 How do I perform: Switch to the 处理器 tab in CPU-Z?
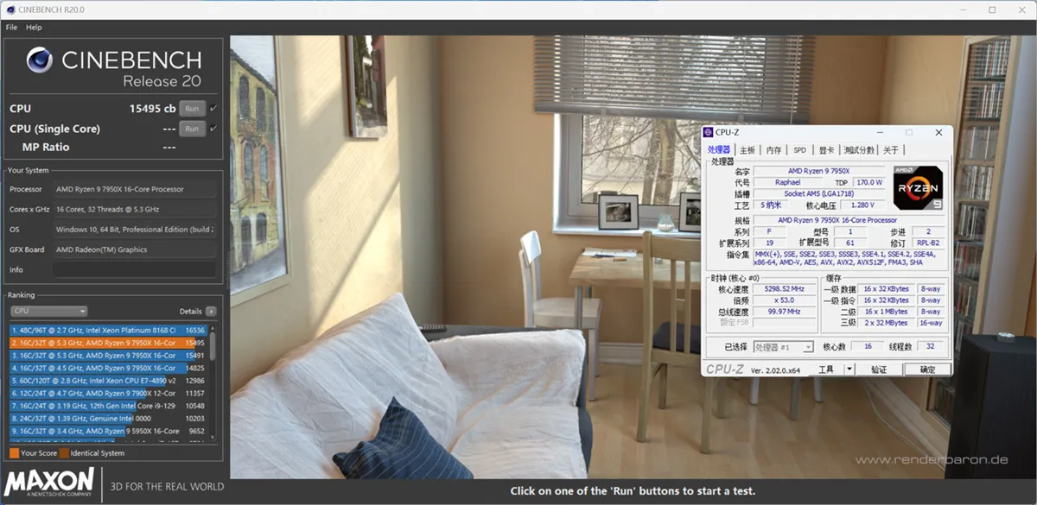(719, 150)
